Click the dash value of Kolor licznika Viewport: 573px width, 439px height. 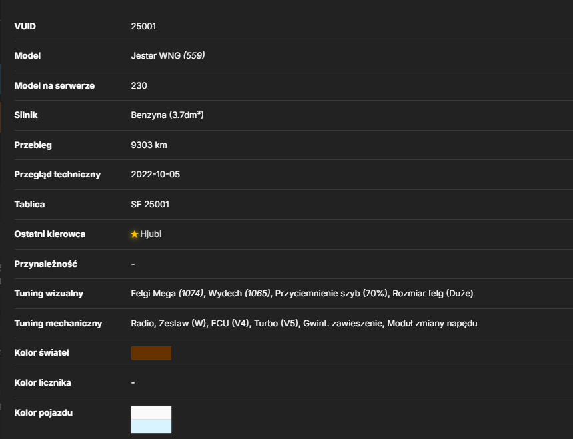click(x=133, y=383)
